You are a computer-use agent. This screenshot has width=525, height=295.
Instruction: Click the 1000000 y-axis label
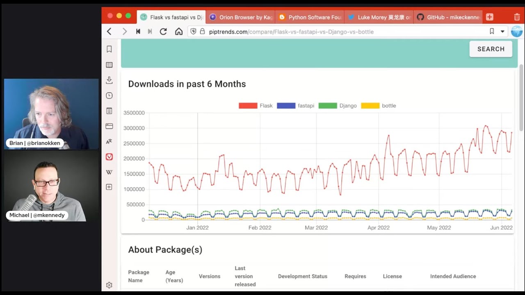[x=134, y=189]
